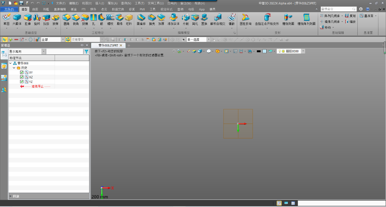Switch to the 钣金 ribbon tab
The image size is (386, 207).
(74, 9)
